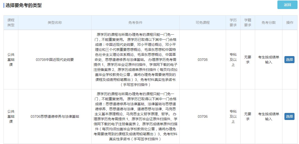The image size is (299, 144).
Task: Select the 03706思想道德修养与法律基础 type name cell
Action: pos(55,116)
